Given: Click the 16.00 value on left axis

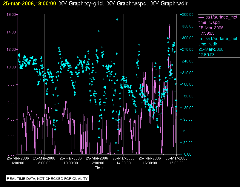Looking at the screenshot, I should pos(11,14).
